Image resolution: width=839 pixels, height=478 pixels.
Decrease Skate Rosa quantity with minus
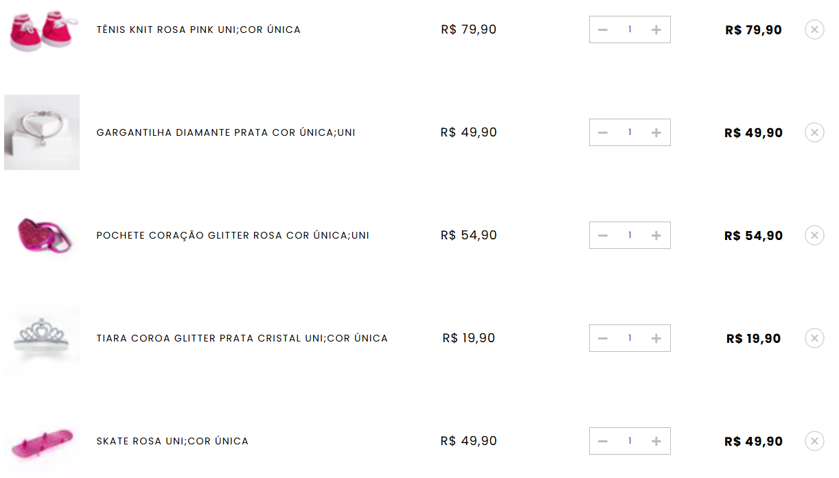(603, 441)
